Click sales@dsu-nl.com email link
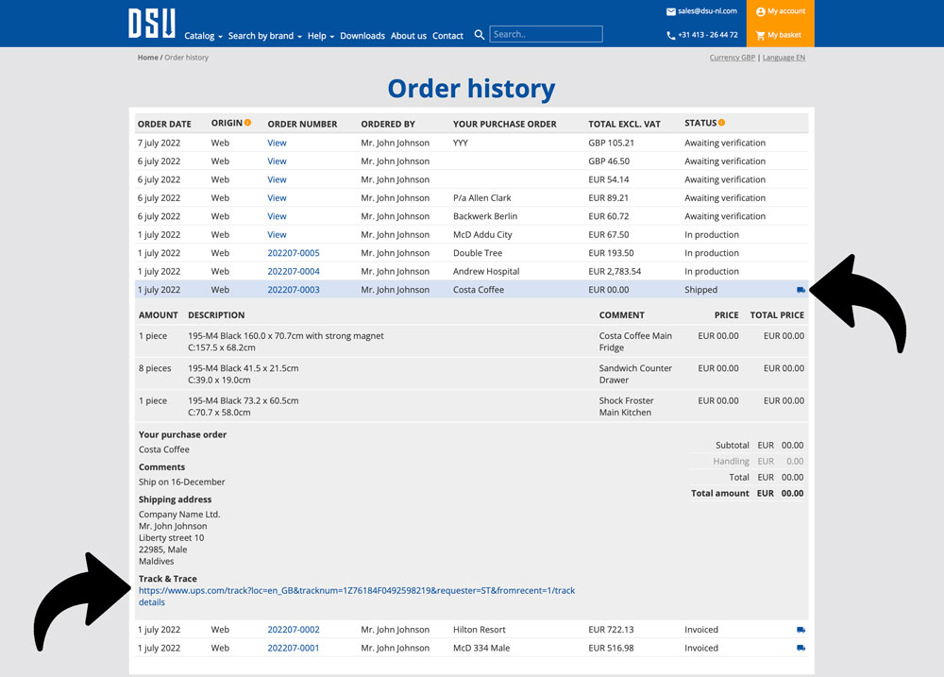944x677 pixels. tap(707, 10)
